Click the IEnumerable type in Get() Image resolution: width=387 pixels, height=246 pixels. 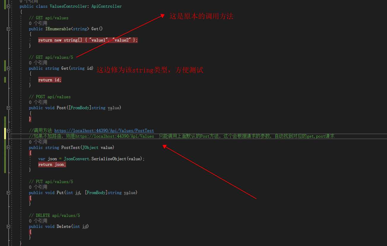coord(58,29)
